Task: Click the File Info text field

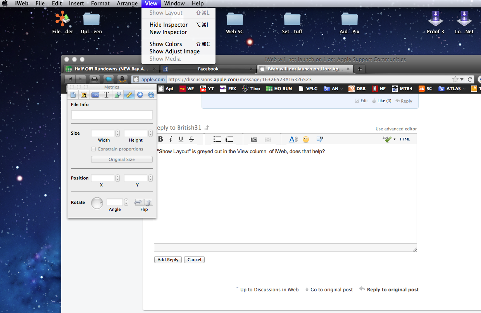Action: 112,115
